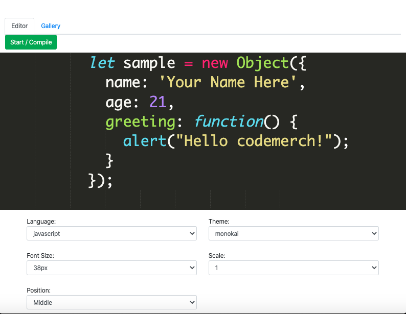The image size is (406, 314).
Task: Click the string 'Your Name Here'
Action: click(228, 82)
